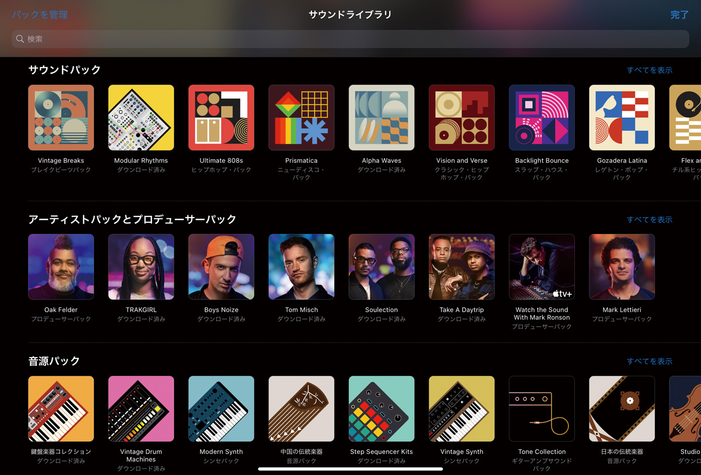This screenshot has height=475, width=701.
Task: Click the Backlight Bounce title text
Action: (542, 160)
